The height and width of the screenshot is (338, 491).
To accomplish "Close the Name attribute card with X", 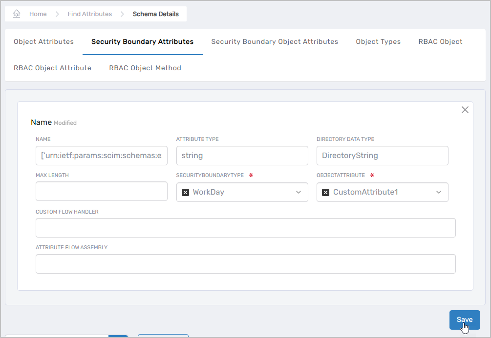I will (465, 110).
